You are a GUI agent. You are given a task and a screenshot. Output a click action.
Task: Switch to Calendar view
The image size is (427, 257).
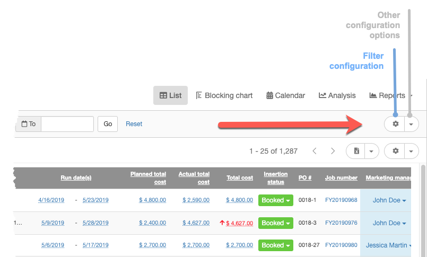285,95
